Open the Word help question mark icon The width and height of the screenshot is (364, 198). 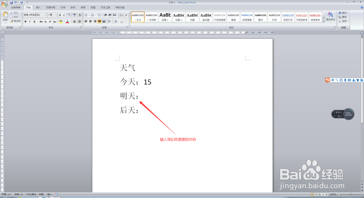[x=362, y=7]
